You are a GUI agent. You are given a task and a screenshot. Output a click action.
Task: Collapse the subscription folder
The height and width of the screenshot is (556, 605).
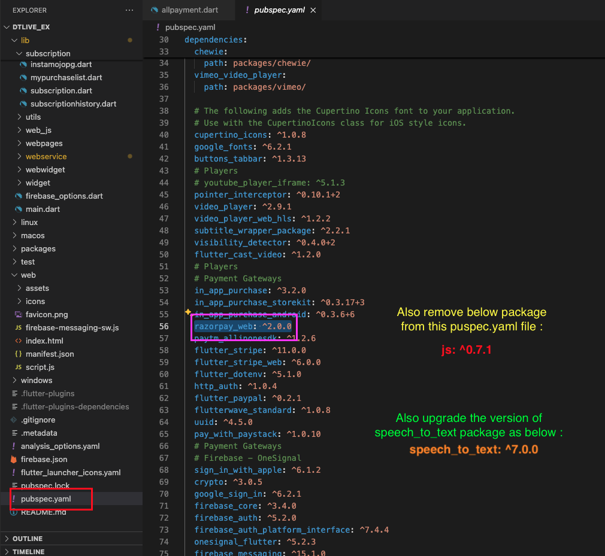[19, 53]
